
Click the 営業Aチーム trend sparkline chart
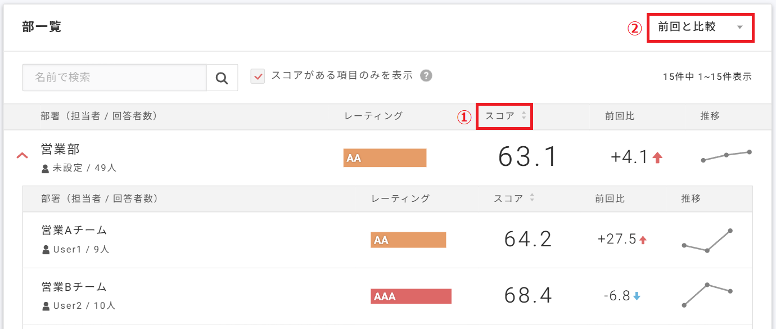(x=707, y=240)
